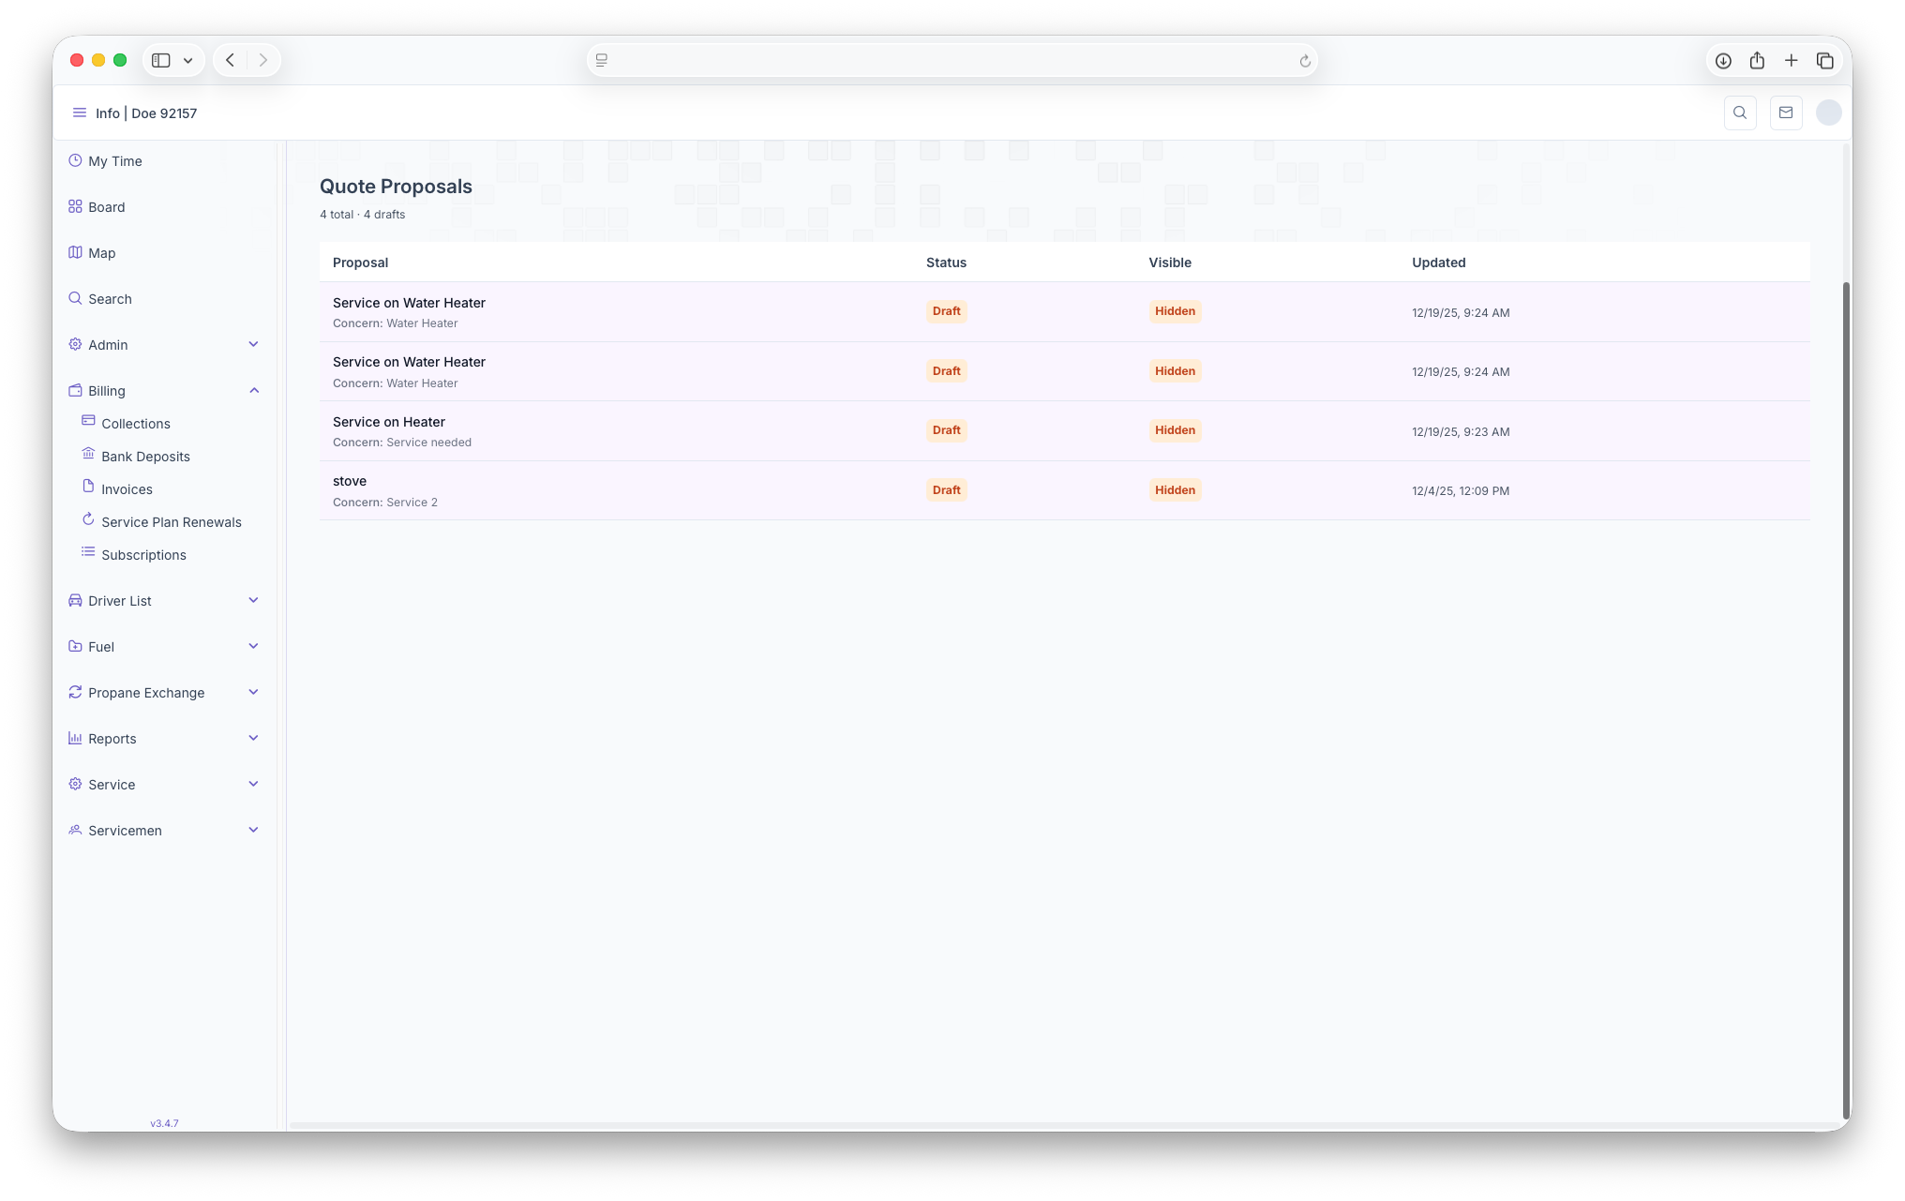Click the hamburger menu icon

[80, 113]
